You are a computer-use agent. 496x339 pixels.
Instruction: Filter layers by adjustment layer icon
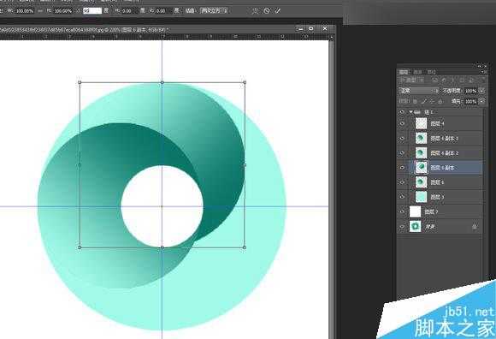pyautogui.click(x=444, y=80)
